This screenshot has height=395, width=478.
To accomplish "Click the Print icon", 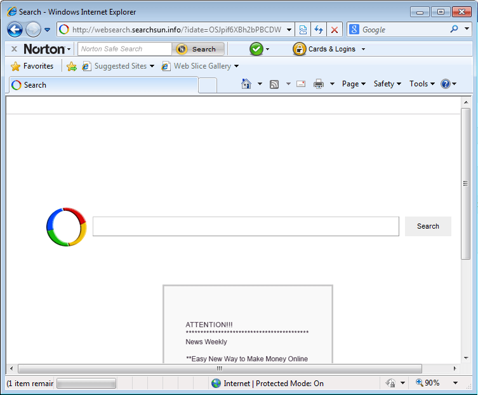I will [x=319, y=84].
